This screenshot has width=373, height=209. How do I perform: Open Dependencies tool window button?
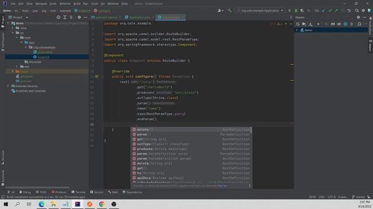point(132,192)
